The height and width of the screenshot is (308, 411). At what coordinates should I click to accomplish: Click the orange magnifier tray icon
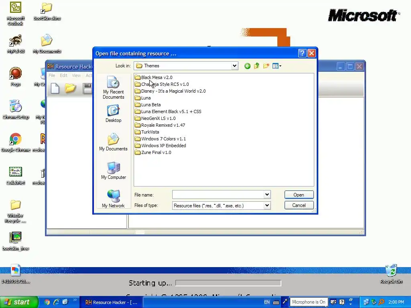pyautogui.click(x=382, y=302)
